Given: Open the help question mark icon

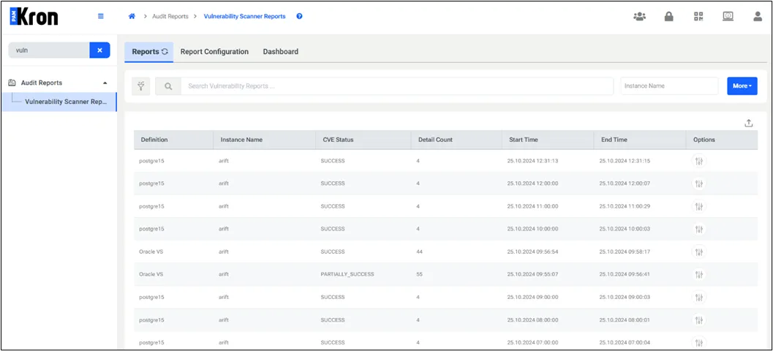Looking at the screenshot, I should (299, 16).
